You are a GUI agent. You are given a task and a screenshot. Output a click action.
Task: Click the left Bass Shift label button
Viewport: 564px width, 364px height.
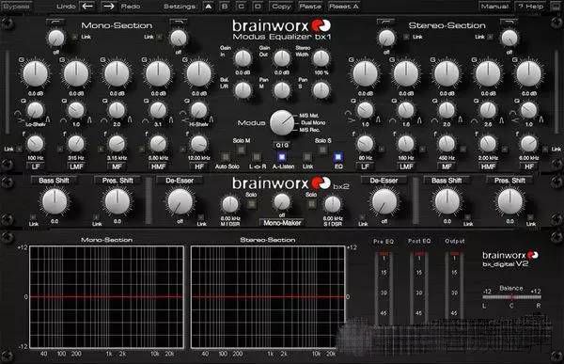pyautogui.click(x=54, y=181)
